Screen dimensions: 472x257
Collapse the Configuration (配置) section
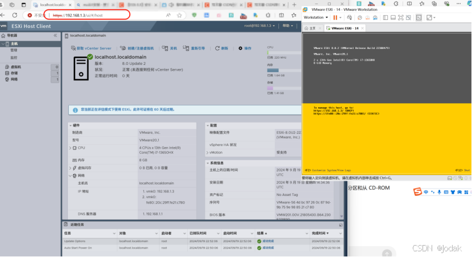click(207, 125)
